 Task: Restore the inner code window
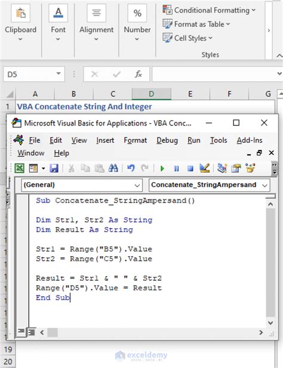pyautogui.click(x=259, y=153)
